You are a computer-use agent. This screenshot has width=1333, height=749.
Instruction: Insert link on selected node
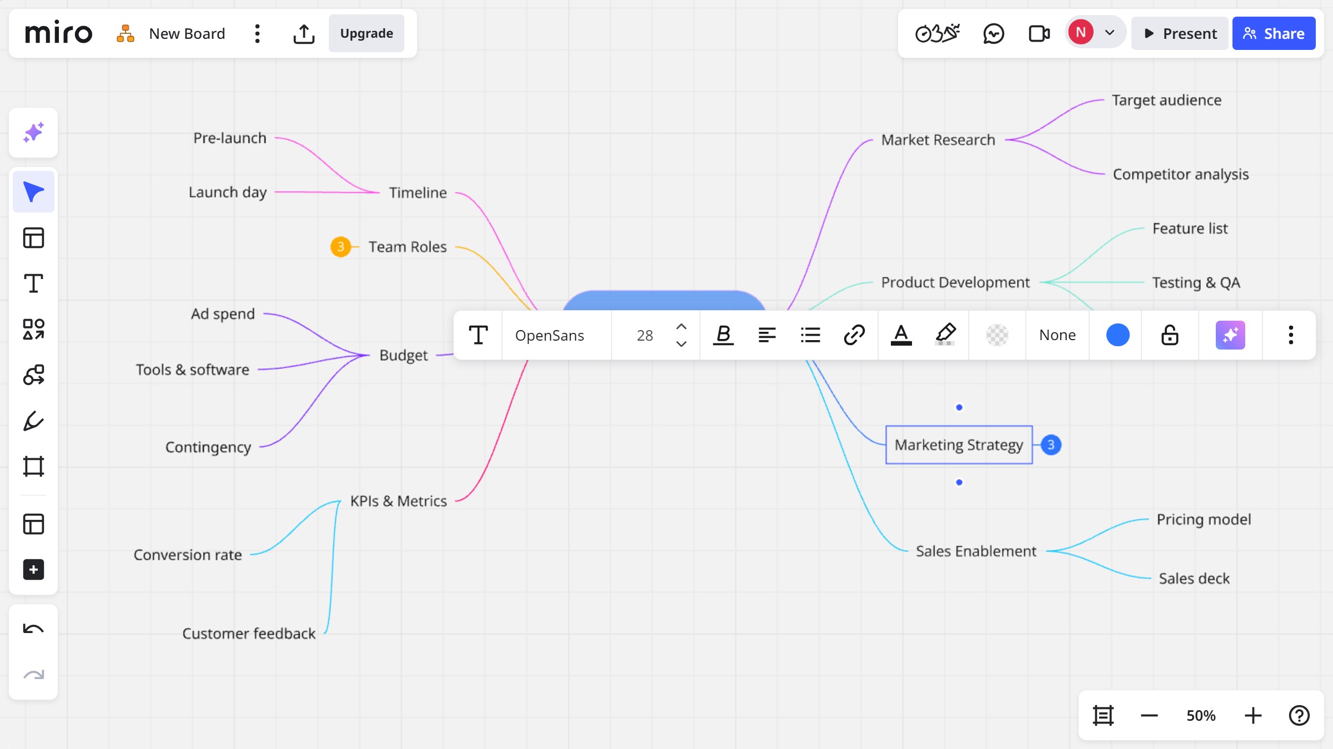pos(854,335)
